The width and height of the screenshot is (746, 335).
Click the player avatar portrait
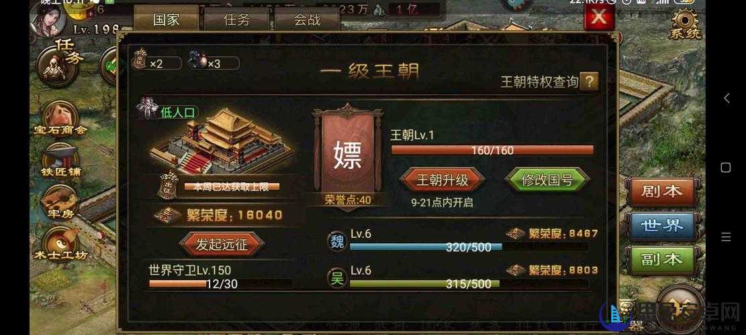tap(48, 17)
